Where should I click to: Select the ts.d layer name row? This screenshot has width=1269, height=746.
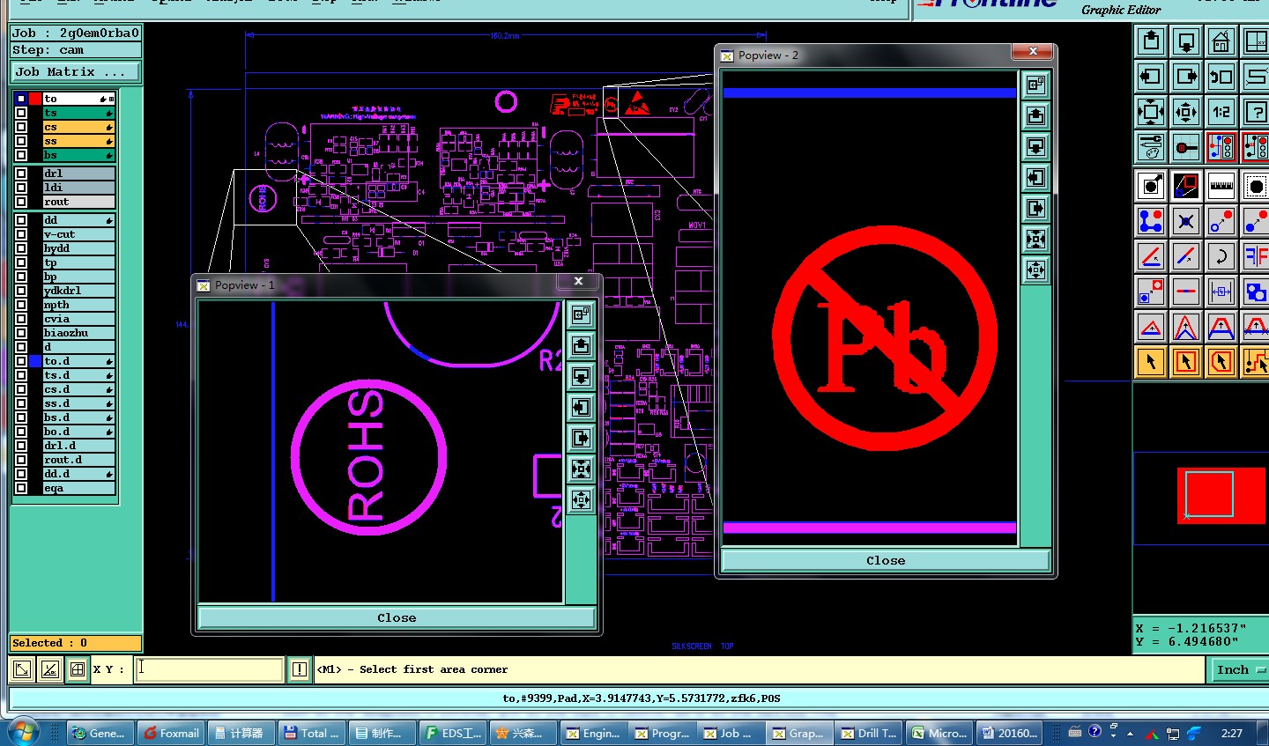78,375
